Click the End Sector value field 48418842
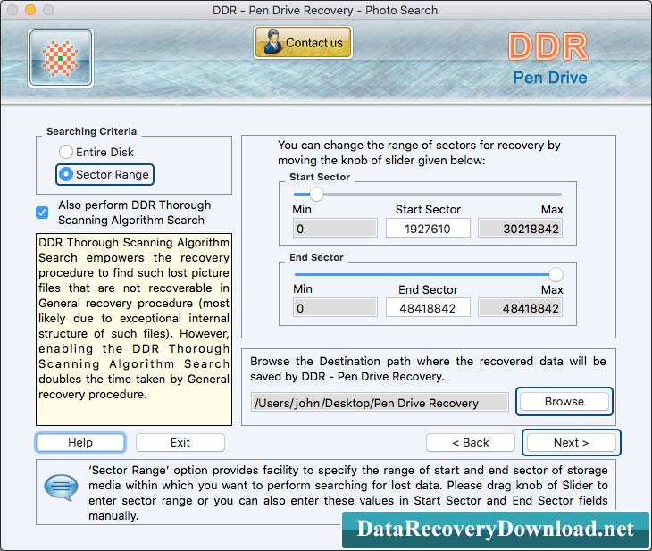 428,308
